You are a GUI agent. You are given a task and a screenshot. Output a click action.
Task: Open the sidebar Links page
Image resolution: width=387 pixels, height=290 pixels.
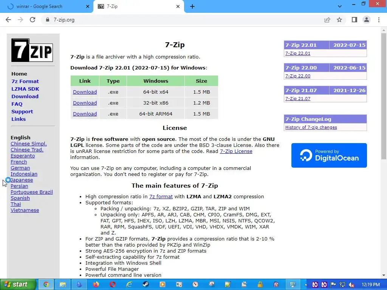tap(19, 119)
